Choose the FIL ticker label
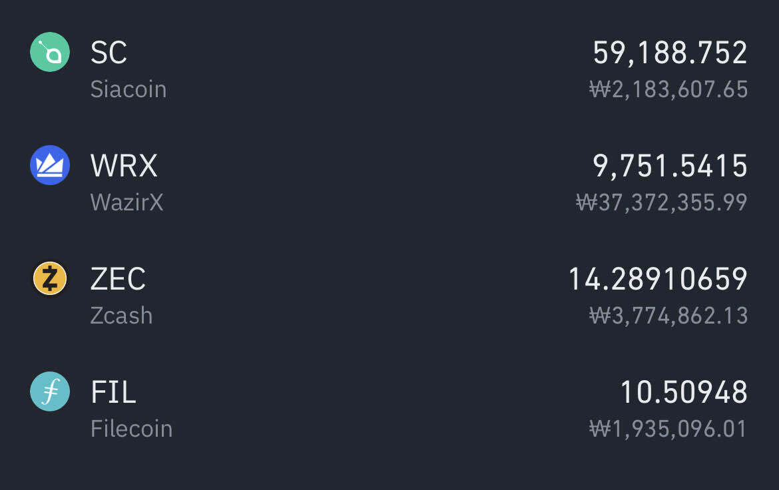This screenshot has width=779, height=490. point(113,392)
